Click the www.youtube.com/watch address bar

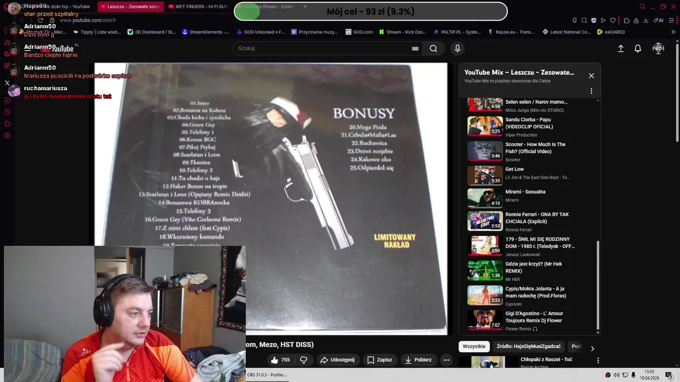[x=87, y=20]
